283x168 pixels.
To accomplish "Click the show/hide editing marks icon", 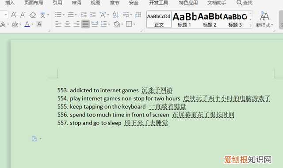I will point(126,15).
